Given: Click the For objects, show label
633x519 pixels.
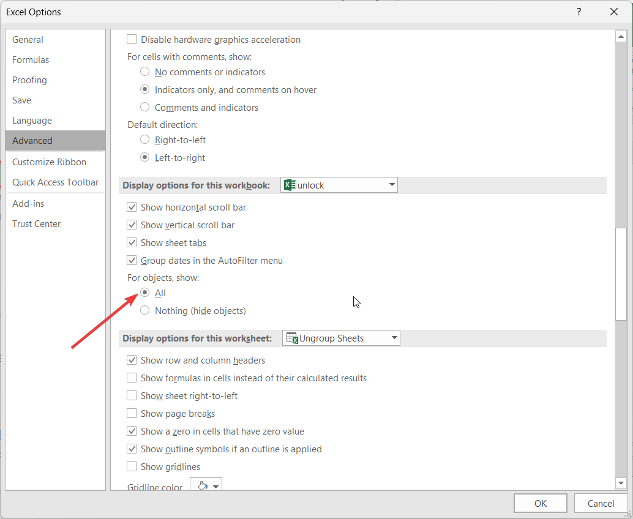Looking at the screenshot, I should click(x=163, y=278).
